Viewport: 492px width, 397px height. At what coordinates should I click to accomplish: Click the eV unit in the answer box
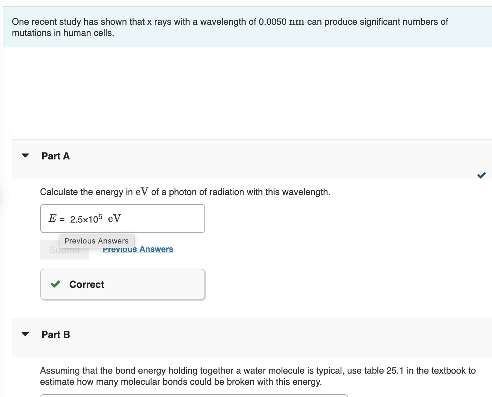[114, 219]
